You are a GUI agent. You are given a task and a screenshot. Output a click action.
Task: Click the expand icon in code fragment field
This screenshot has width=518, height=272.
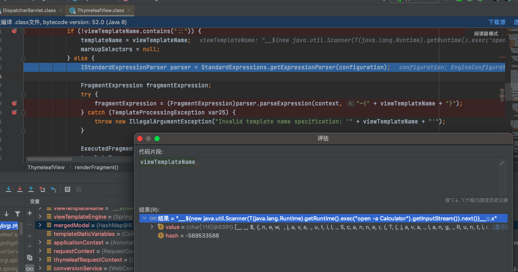[502, 163]
